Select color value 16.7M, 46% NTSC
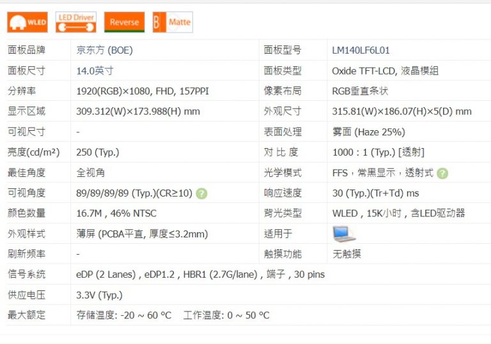 [116, 213]
